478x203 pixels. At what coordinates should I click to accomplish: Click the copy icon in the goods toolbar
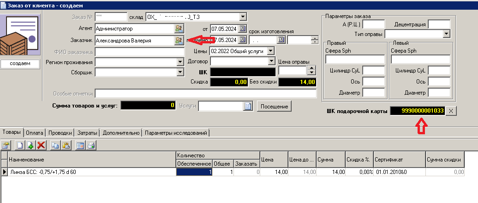pos(55,145)
